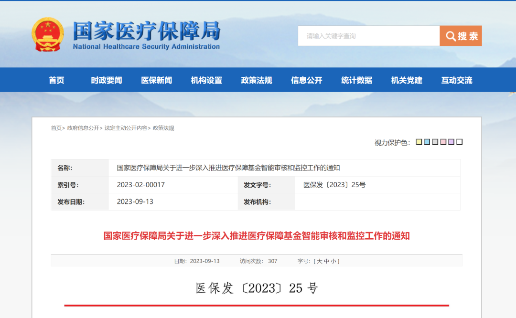Screen dimensions: 516x318
Task: Select 机构设置 in the navigation bar
Action: (206, 80)
